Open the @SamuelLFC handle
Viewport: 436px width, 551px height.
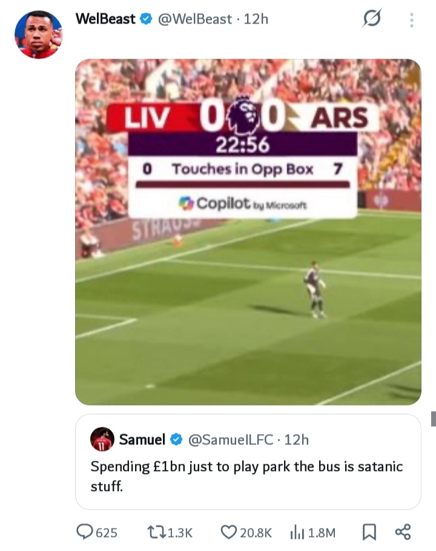[x=231, y=440]
